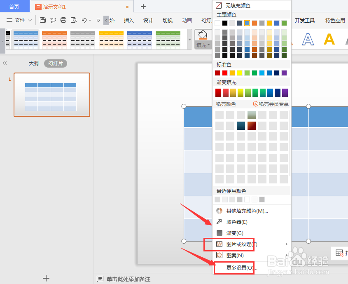Select the Eyedropper (E) tool
The image size is (348, 284).
point(252,222)
